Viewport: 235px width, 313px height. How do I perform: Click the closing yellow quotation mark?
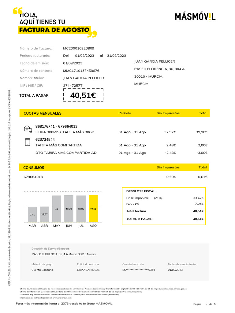(x=92, y=34)
